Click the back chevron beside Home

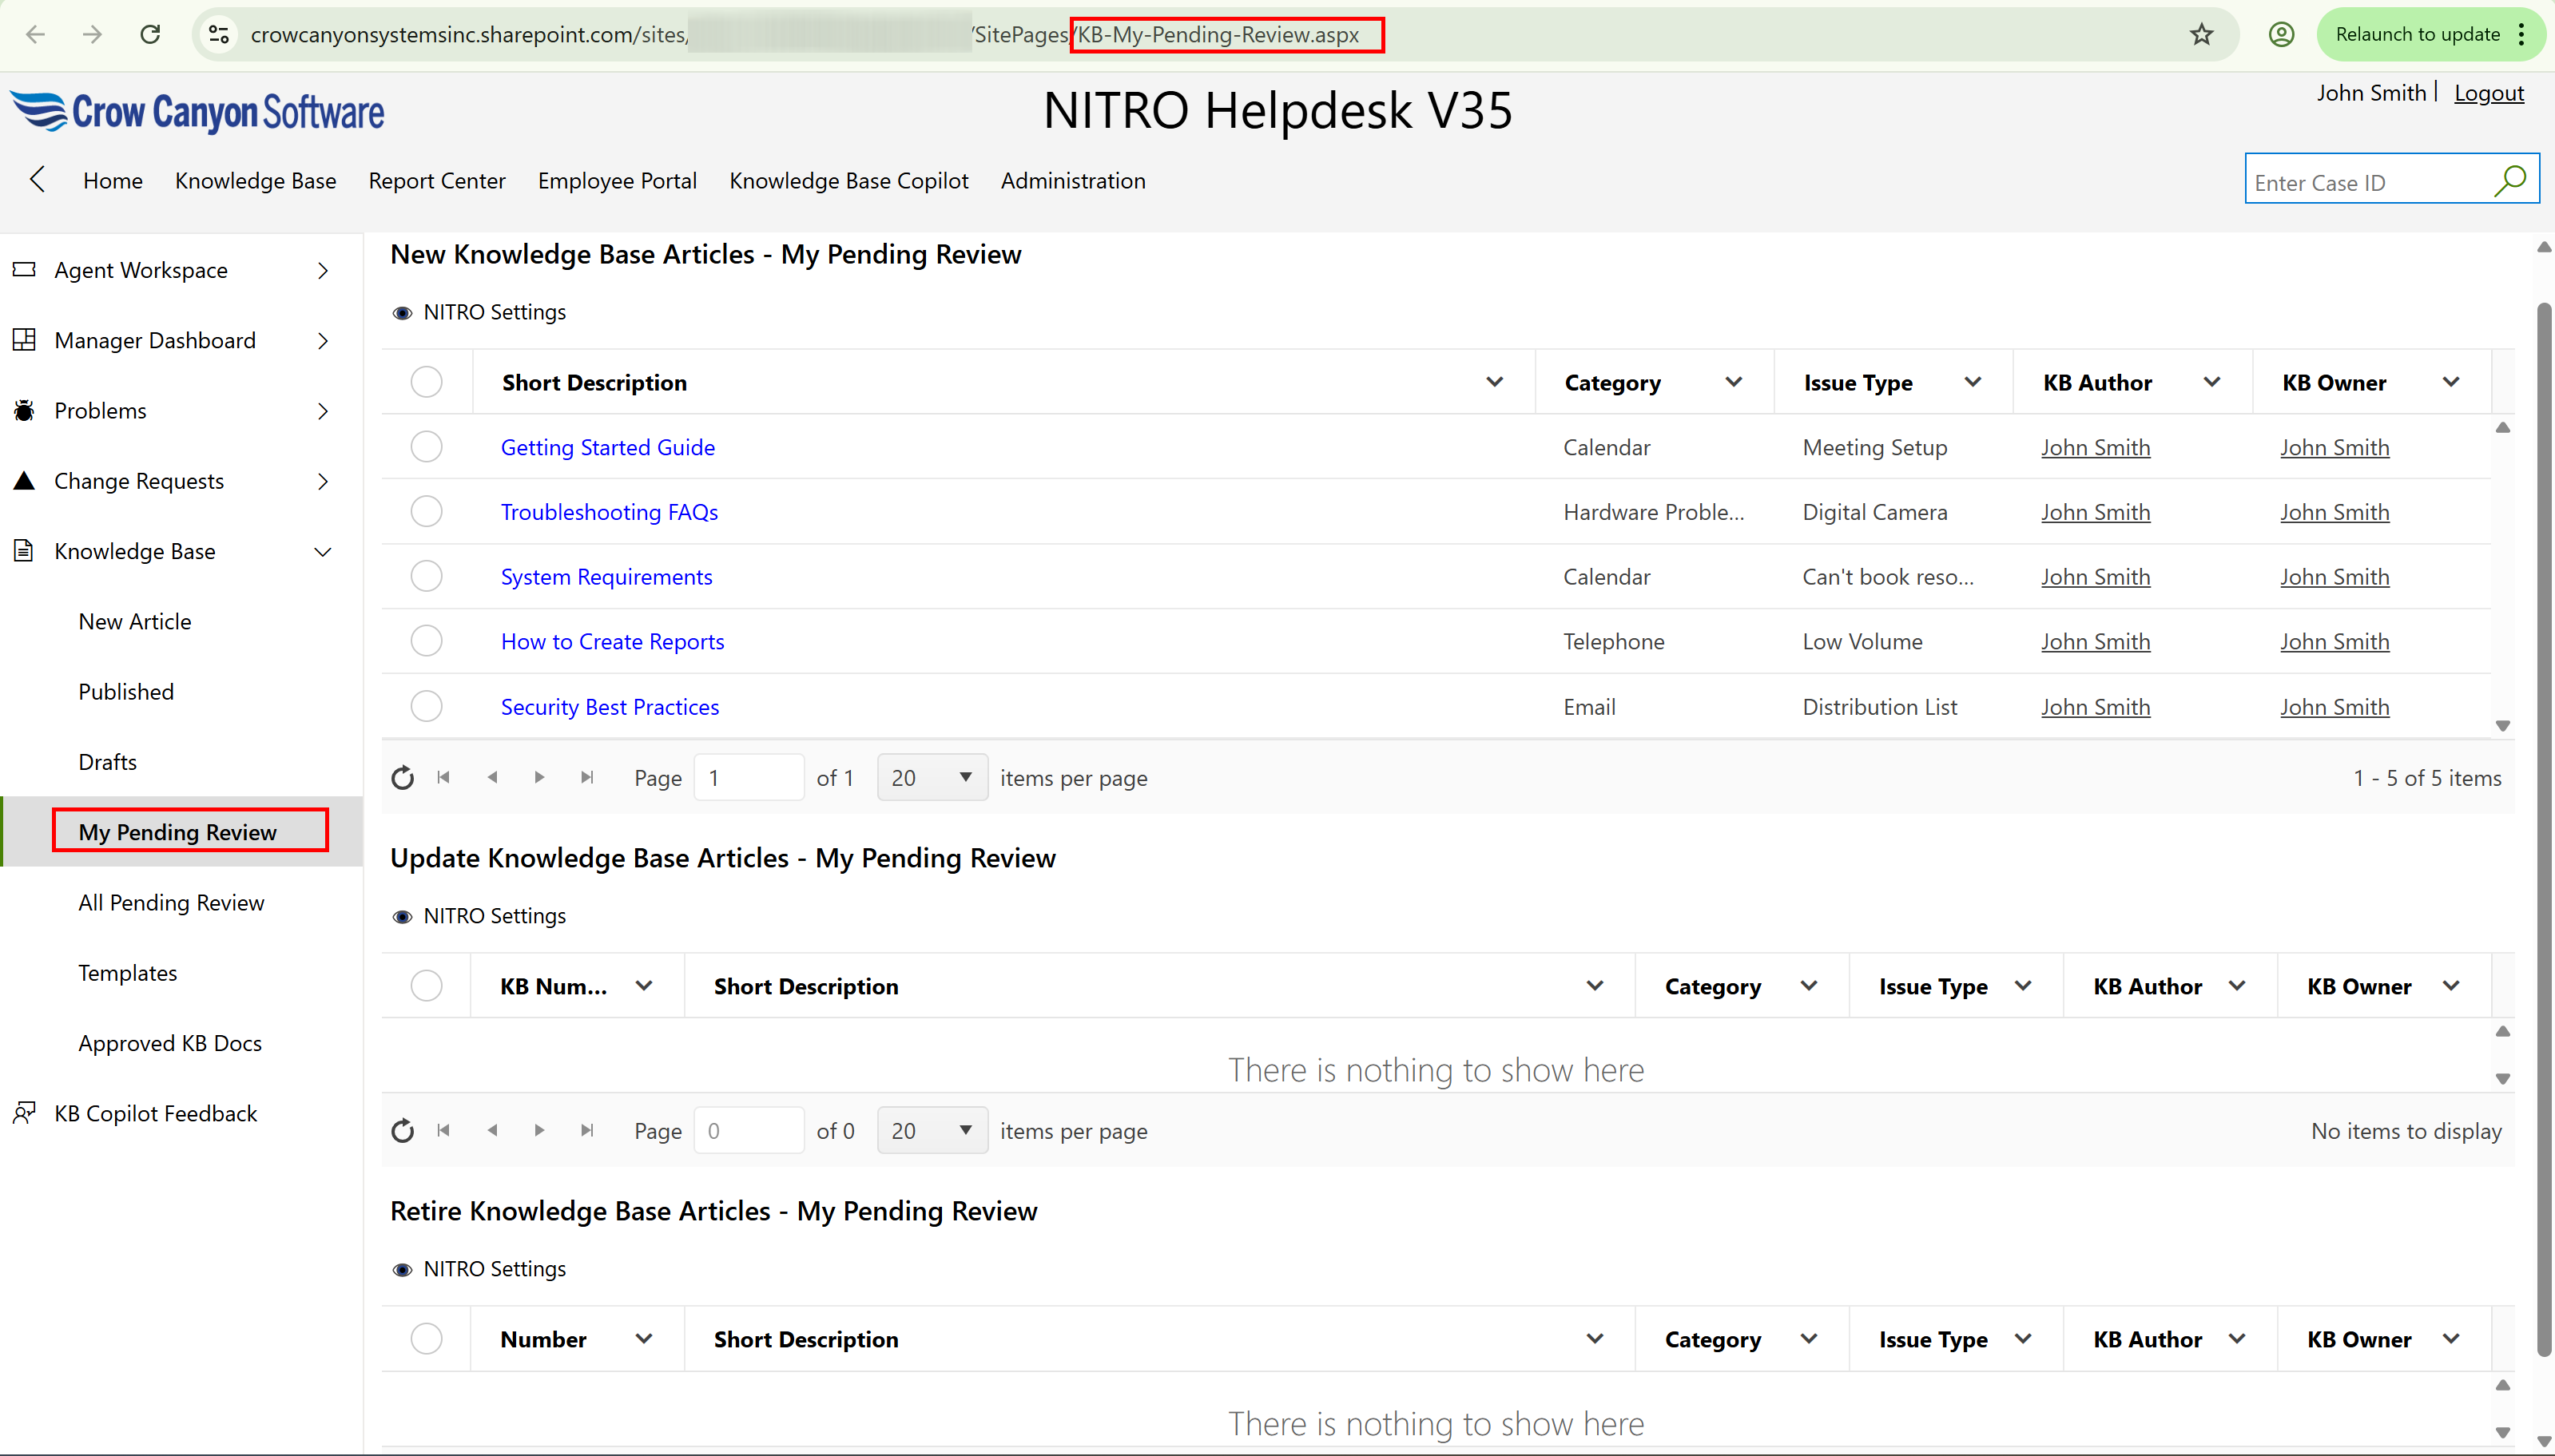pyautogui.click(x=38, y=180)
